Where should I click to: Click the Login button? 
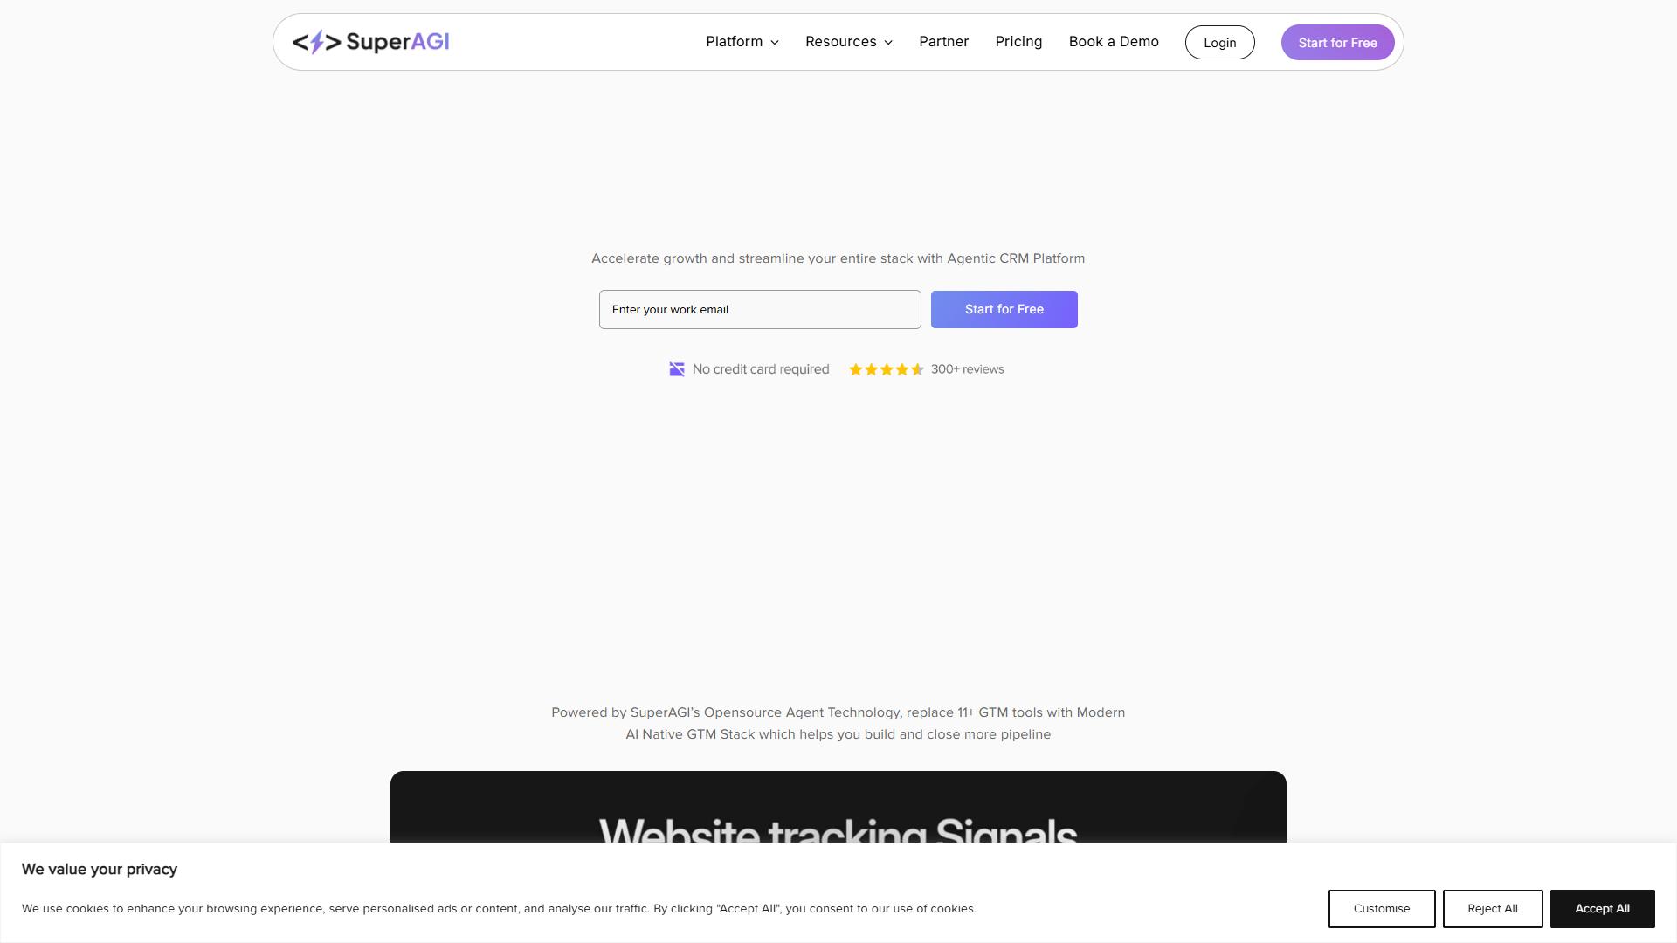1219,43
